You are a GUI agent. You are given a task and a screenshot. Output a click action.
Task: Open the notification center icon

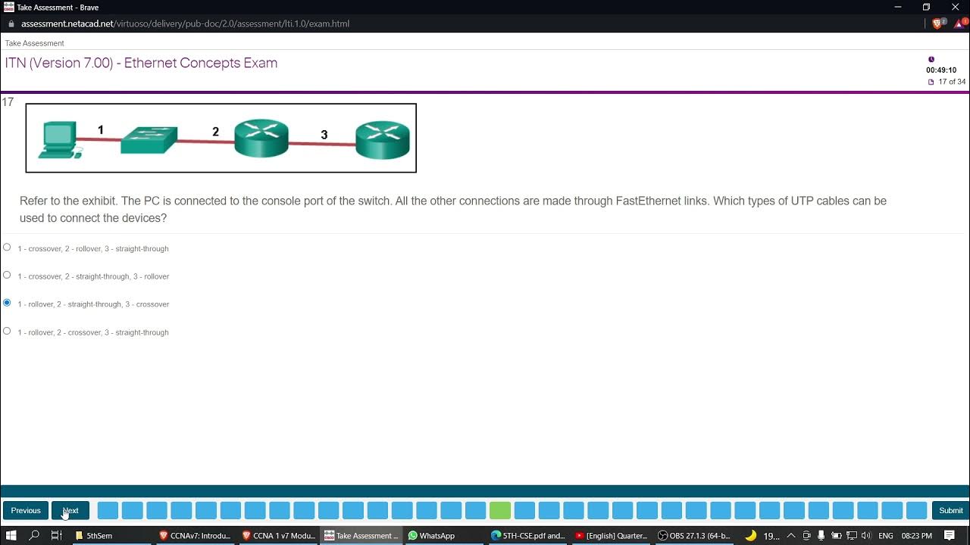pyautogui.click(x=950, y=536)
